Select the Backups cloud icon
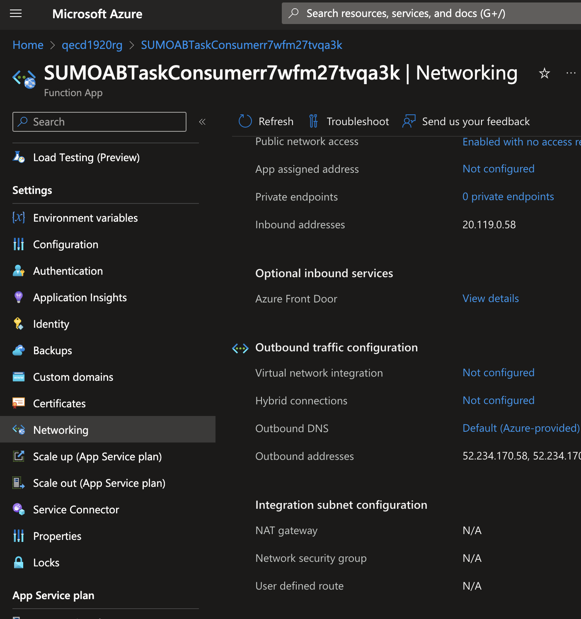 tap(18, 350)
